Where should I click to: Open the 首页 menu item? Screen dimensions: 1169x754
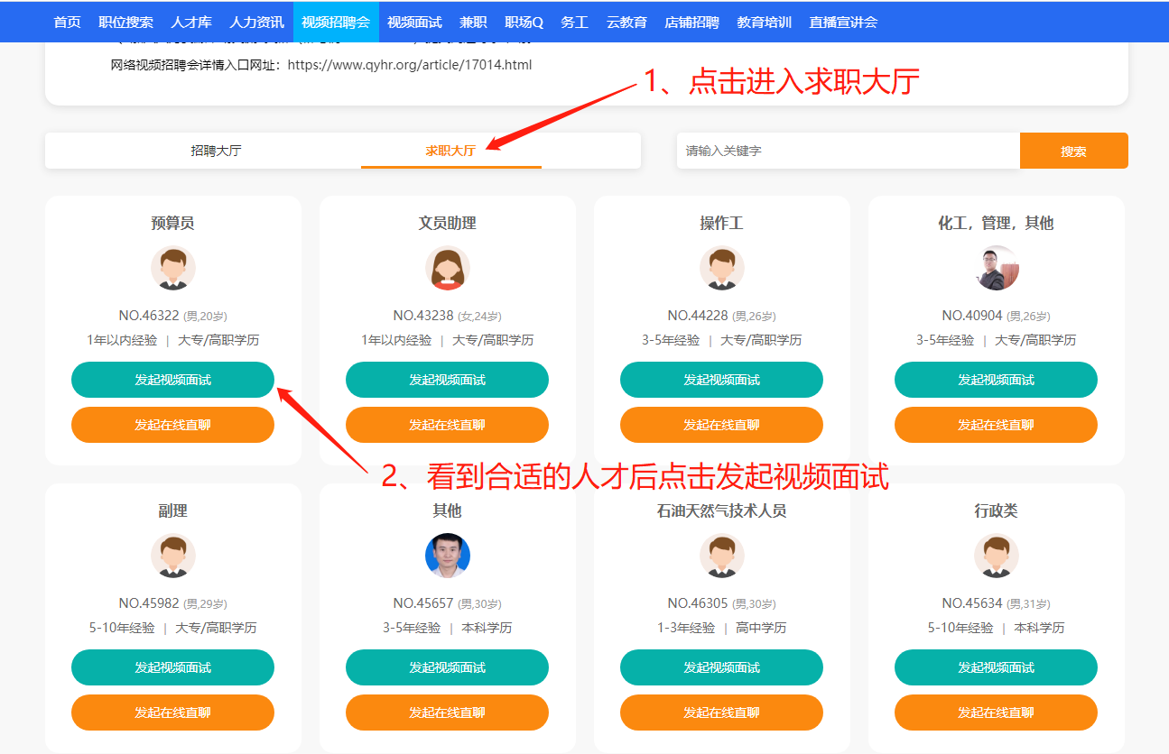point(66,22)
